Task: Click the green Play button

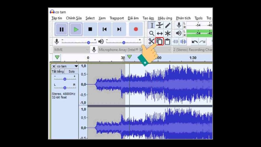Action: [x=76, y=29]
